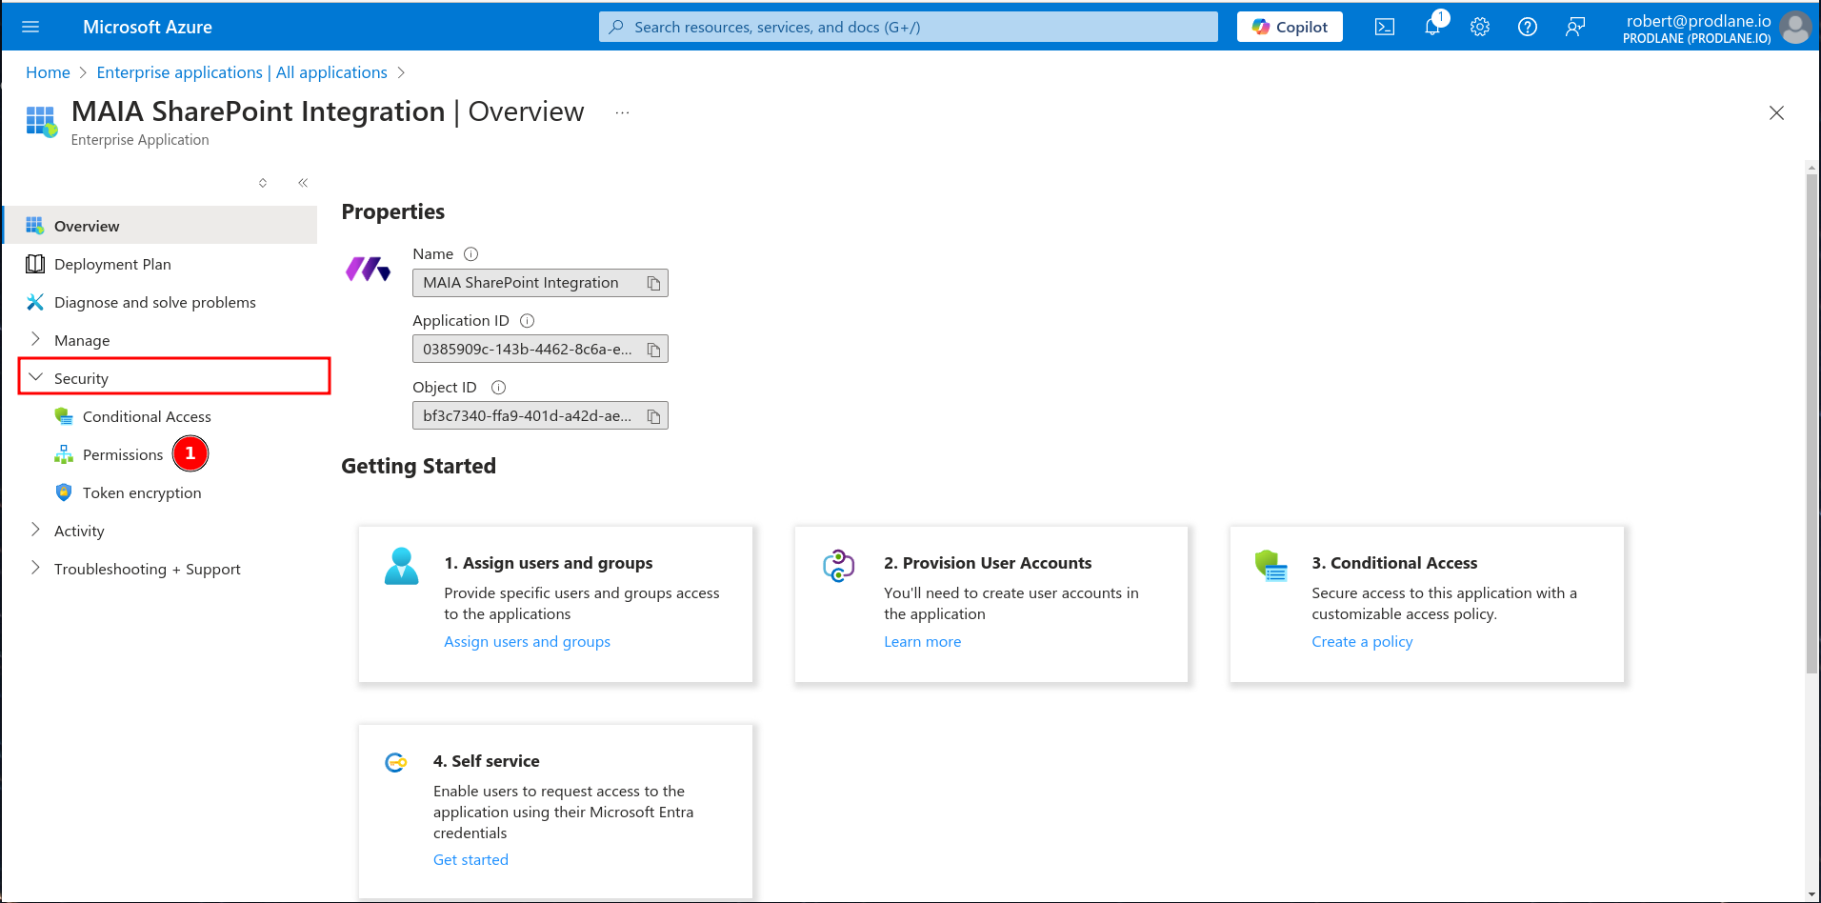
Task: Click the Application ID text field
Action: 540,350
